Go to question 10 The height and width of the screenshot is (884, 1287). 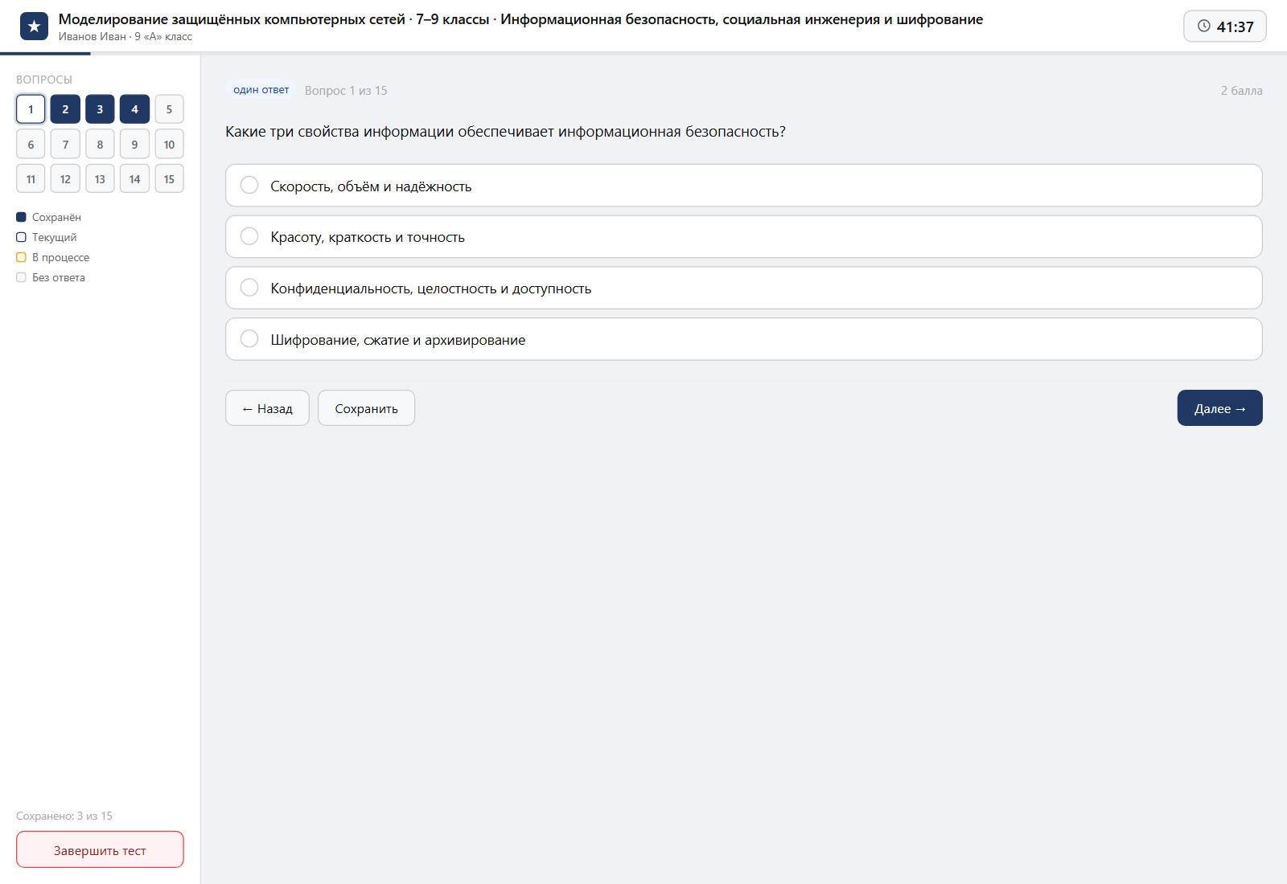point(169,145)
